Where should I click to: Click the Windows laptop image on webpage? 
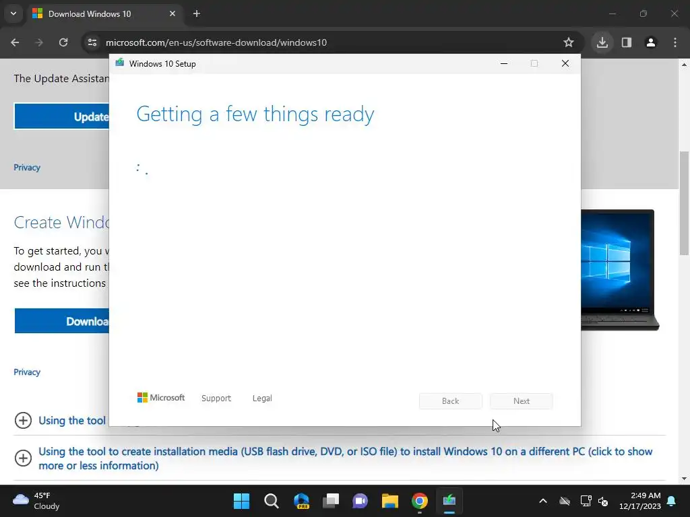pos(620,270)
